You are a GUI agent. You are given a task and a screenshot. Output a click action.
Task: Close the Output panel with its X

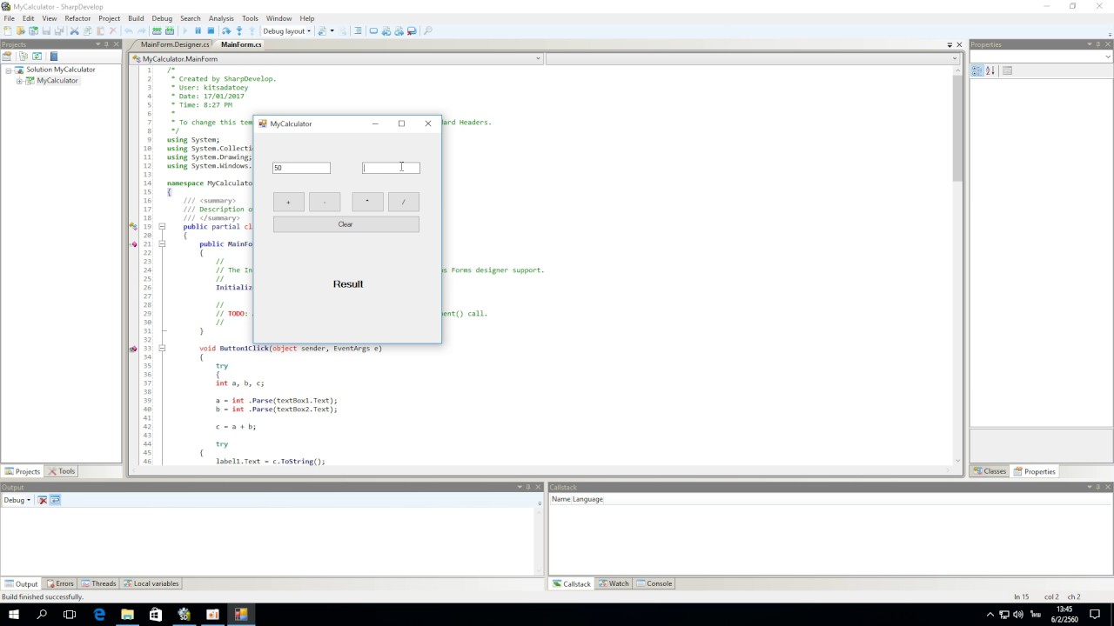540,487
